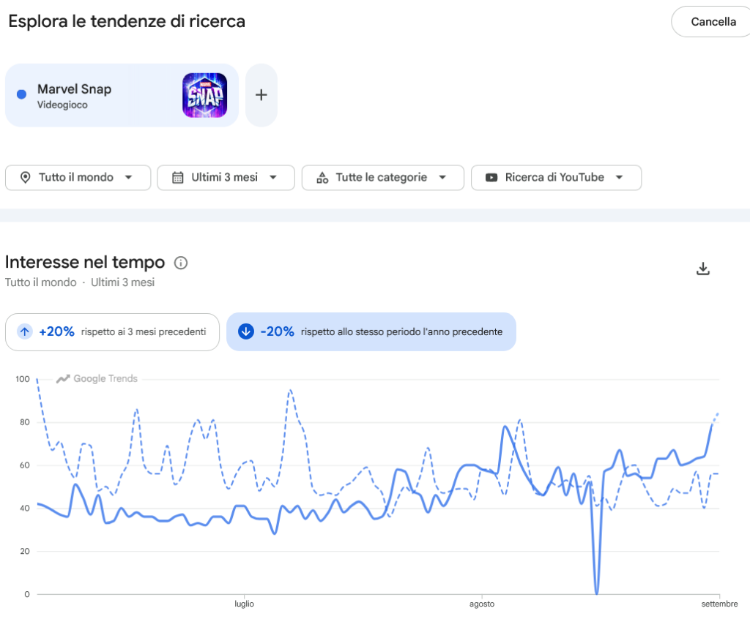Click the Interesse nel tempo heading
The image size is (750, 619).
85,262
